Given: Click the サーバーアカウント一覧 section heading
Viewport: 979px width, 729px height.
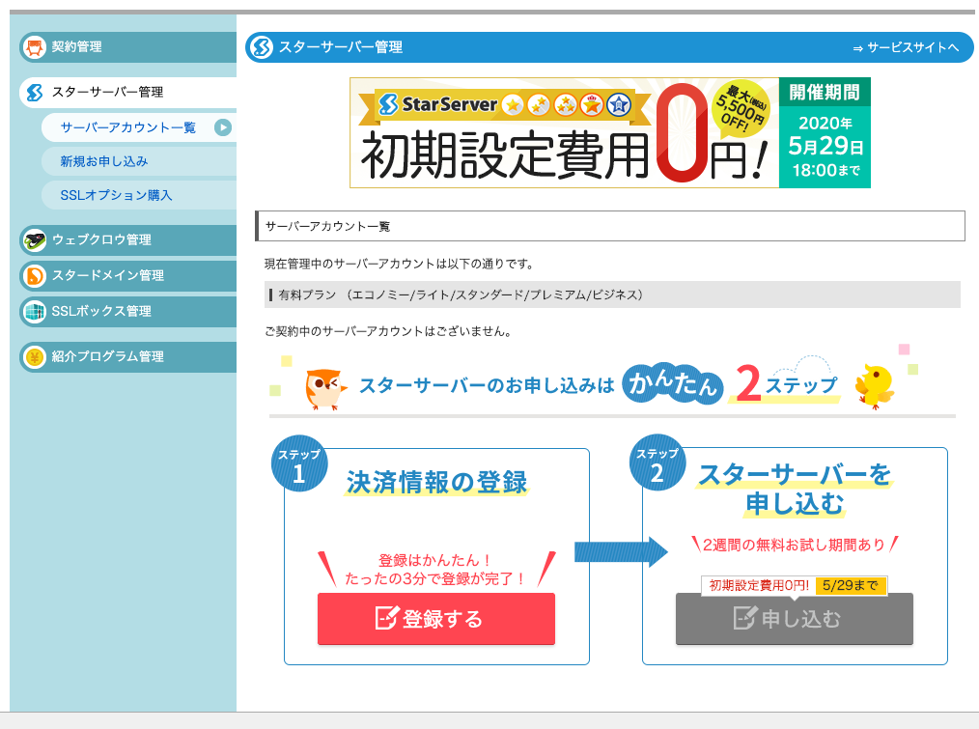Looking at the screenshot, I should [610, 226].
